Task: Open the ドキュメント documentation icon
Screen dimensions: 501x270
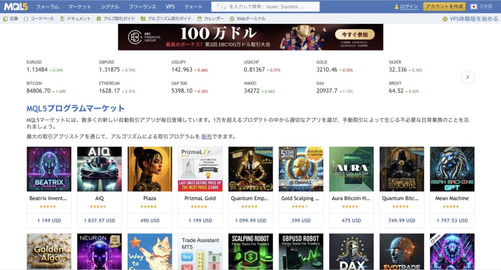Action: (x=62, y=19)
